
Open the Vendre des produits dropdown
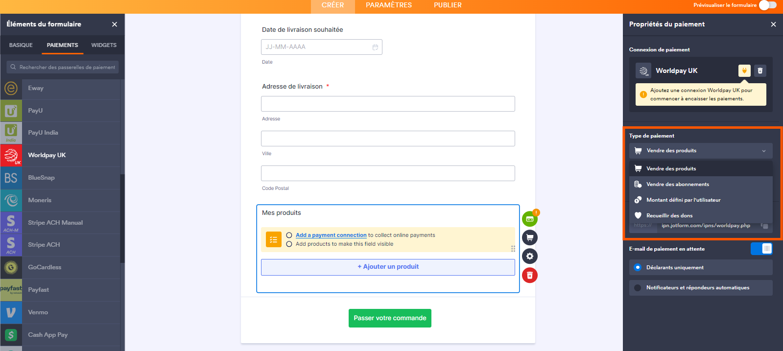click(x=700, y=150)
